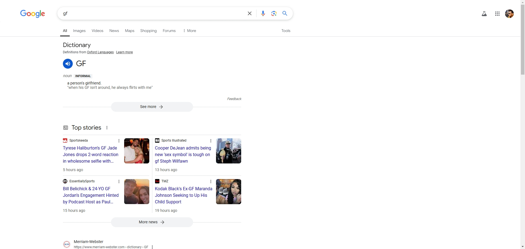This screenshot has width=525, height=249.
Task: Open Tools filter options
Action: 286,31
